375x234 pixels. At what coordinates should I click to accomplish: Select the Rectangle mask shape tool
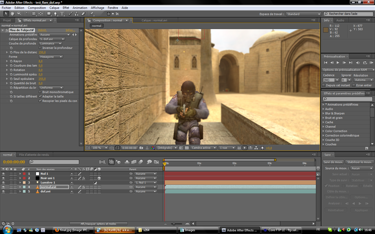(x=49, y=14)
